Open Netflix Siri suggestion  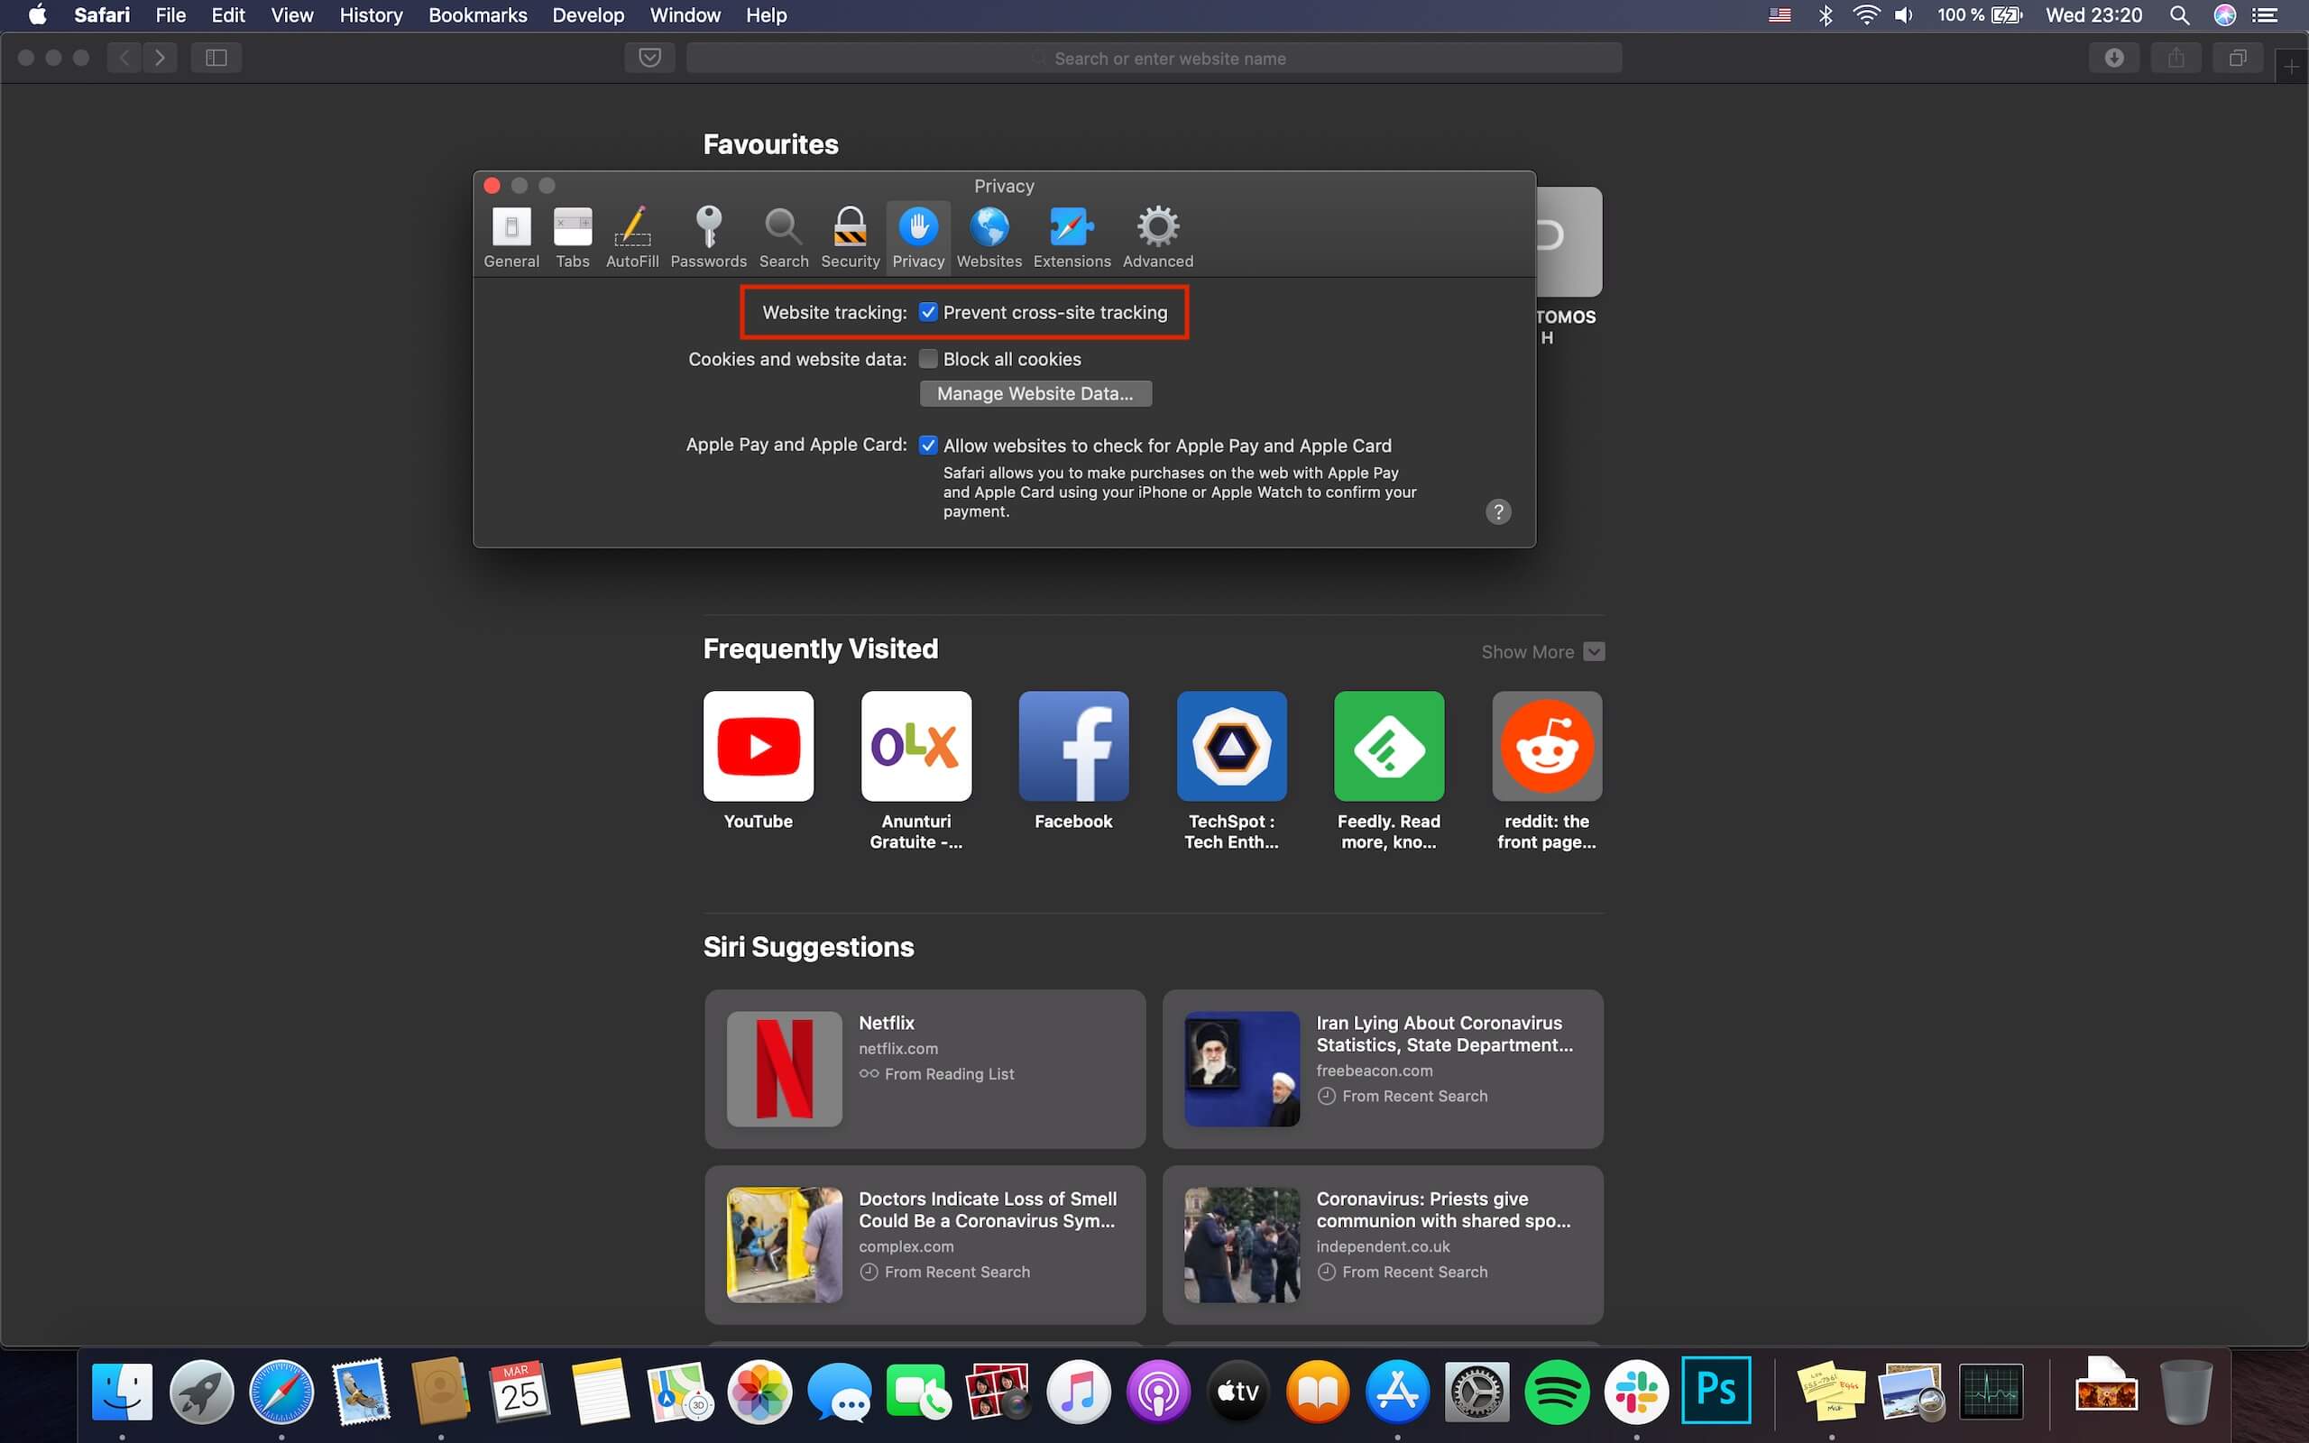coord(924,1069)
